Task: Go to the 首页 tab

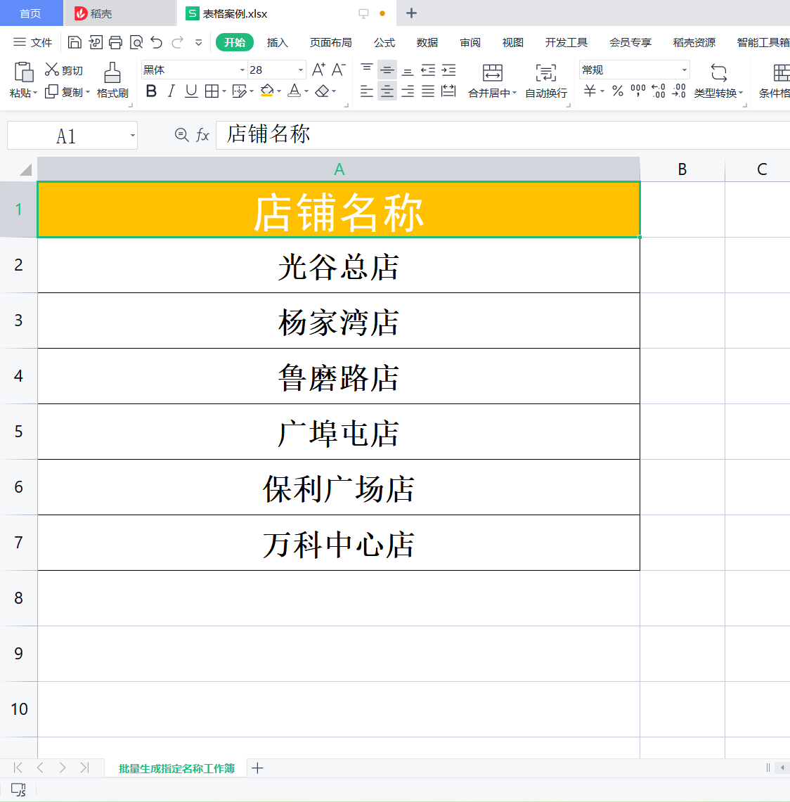Action: coord(31,13)
